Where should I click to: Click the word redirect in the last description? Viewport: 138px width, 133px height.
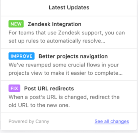click(x=100, y=97)
